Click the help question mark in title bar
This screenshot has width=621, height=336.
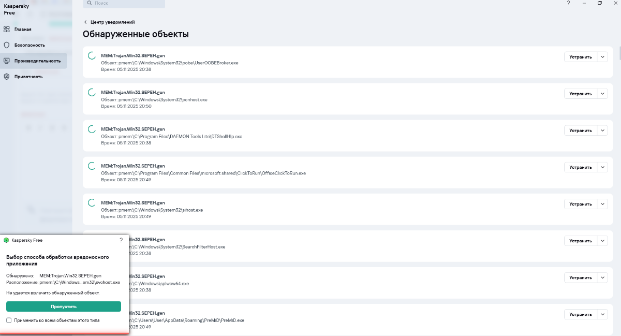click(568, 3)
